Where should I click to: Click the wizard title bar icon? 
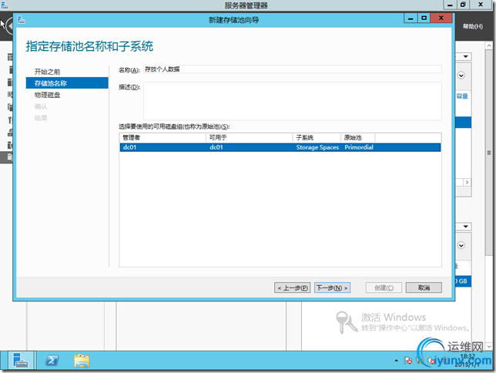coord(22,20)
